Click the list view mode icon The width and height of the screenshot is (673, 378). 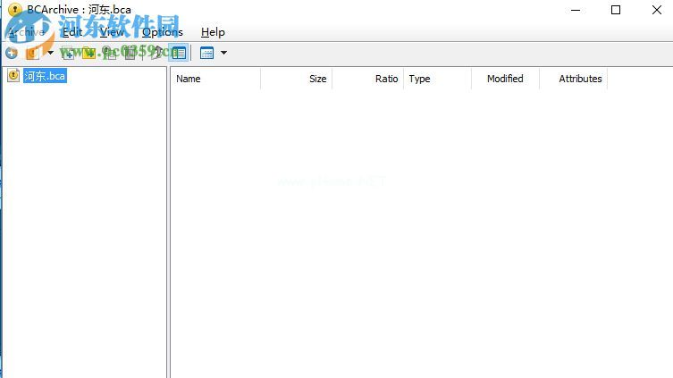(x=206, y=53)
